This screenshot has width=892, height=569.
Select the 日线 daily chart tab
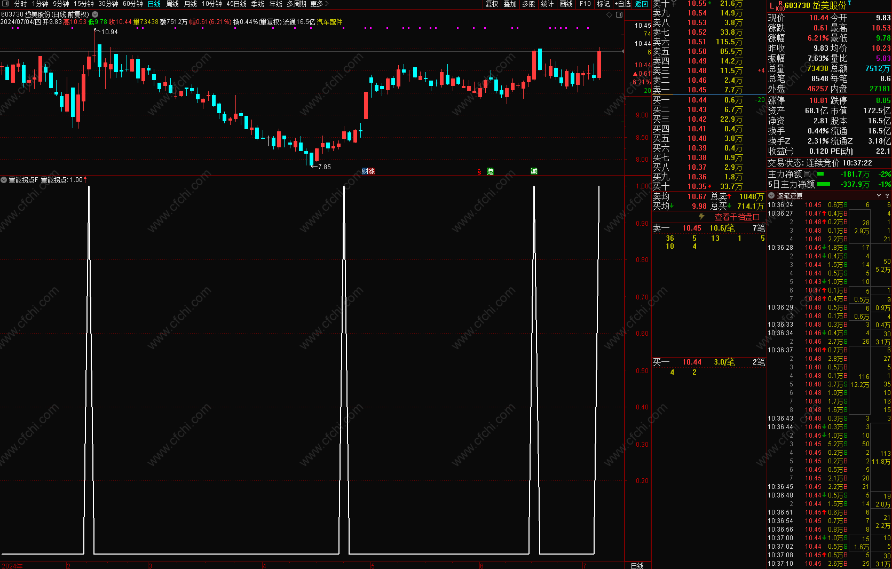pos(154,4)
